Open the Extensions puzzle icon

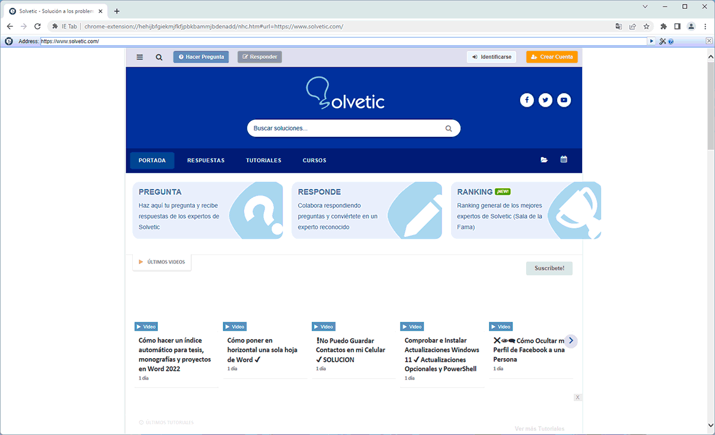[x=664, y=26]
